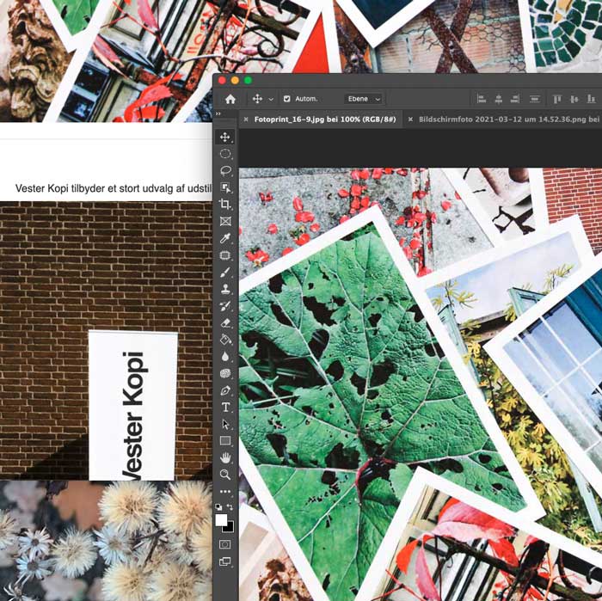Reset to default foreground and background colors

(x=218, y=506)
